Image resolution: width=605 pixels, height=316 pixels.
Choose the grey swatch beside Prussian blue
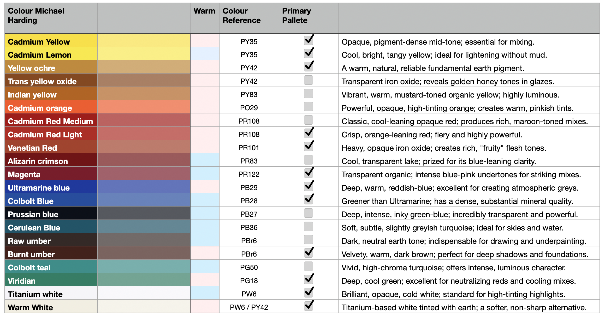tap(144, 213)
